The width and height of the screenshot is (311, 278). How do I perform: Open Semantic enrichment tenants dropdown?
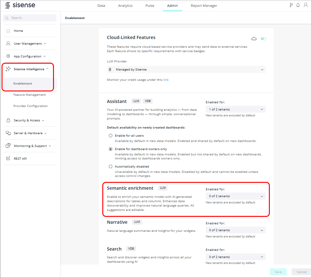click(x=236, y=196)
